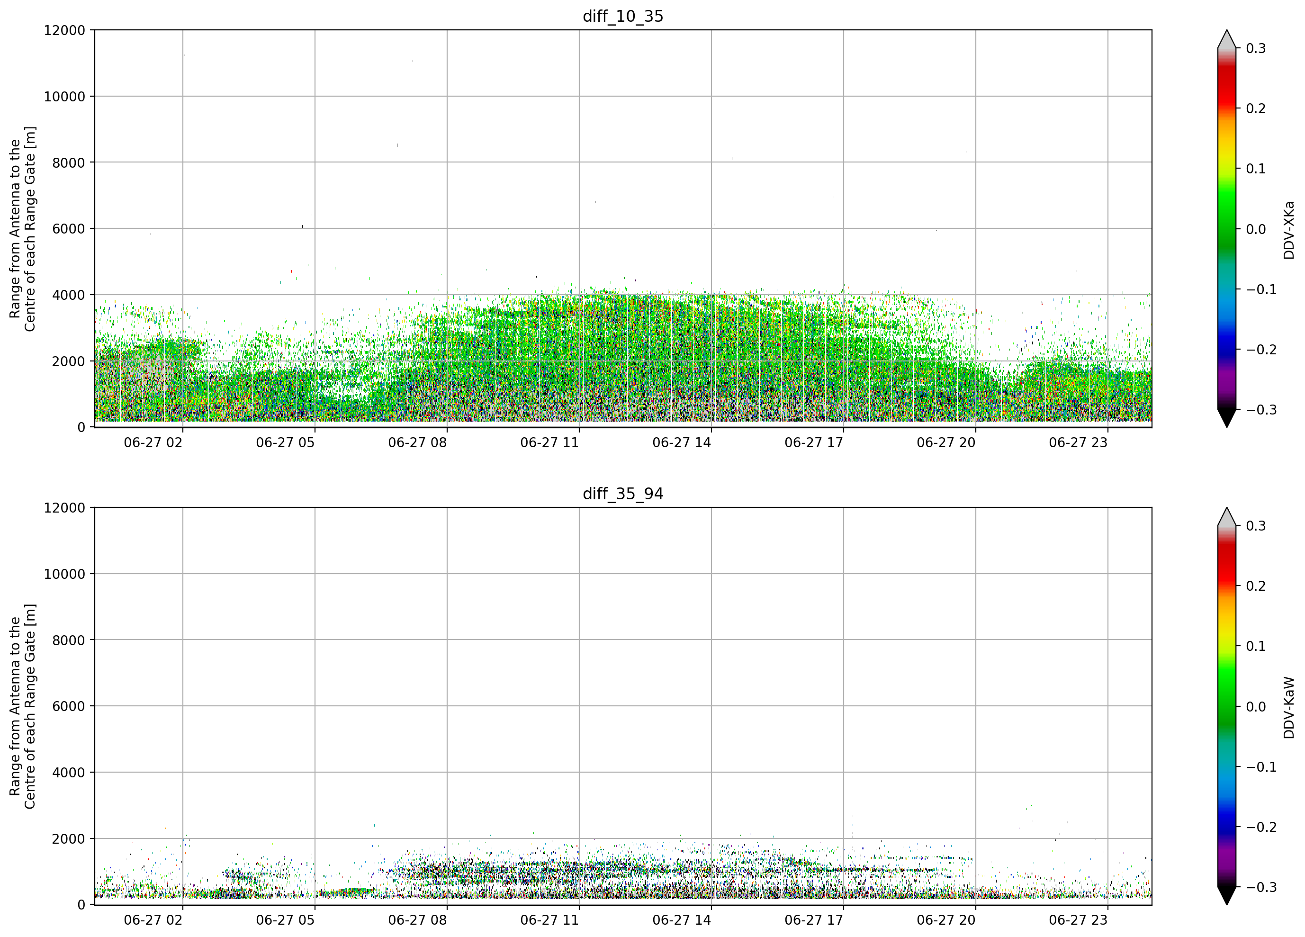Click the 4000 y-tick of diff_35_94 plot

click(69, 773)
